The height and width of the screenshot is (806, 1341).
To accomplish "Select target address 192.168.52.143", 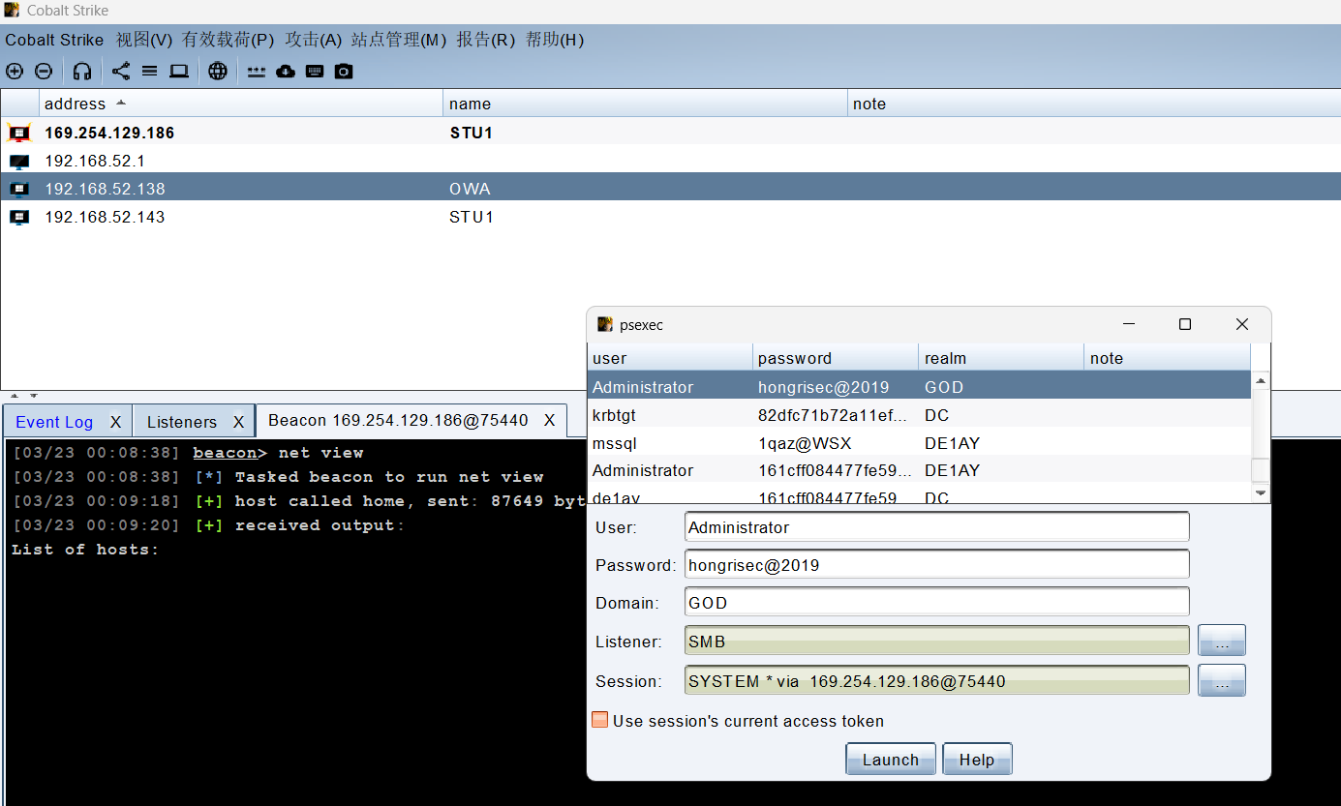I will tap(105, 217).
